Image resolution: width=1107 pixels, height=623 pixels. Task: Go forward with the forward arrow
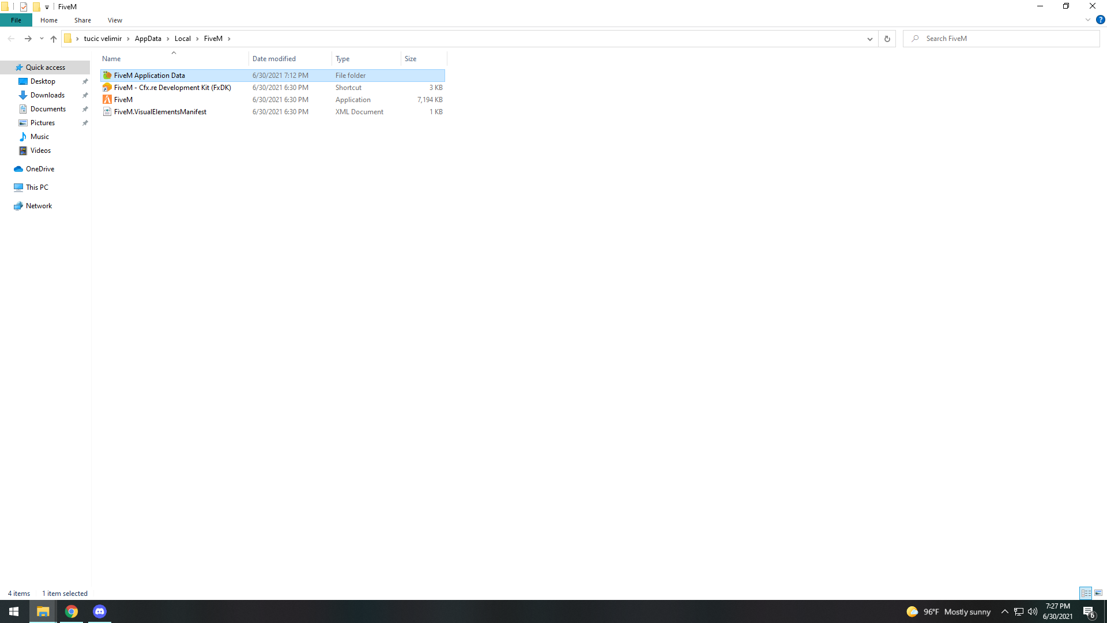tap(28, 39)
